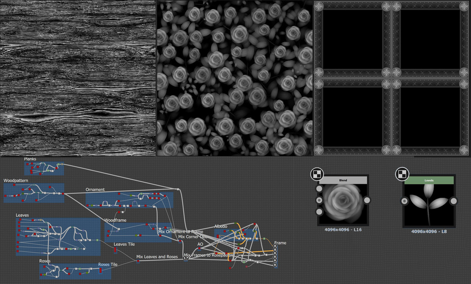Click the tall red node in Roses Tile frame
This screenshot has width=471, height=284.
tap(101, 270)
